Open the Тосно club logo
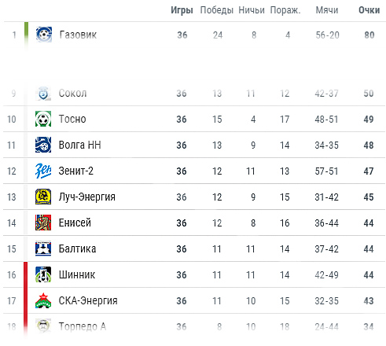 click(43, 119)
